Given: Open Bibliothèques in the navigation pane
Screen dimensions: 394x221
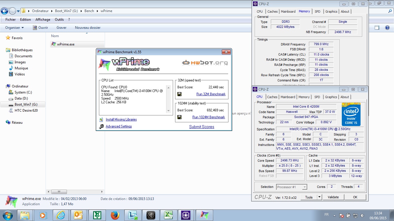Looking at the screenshot, I should pyautogui.click(x=22, y=50).
